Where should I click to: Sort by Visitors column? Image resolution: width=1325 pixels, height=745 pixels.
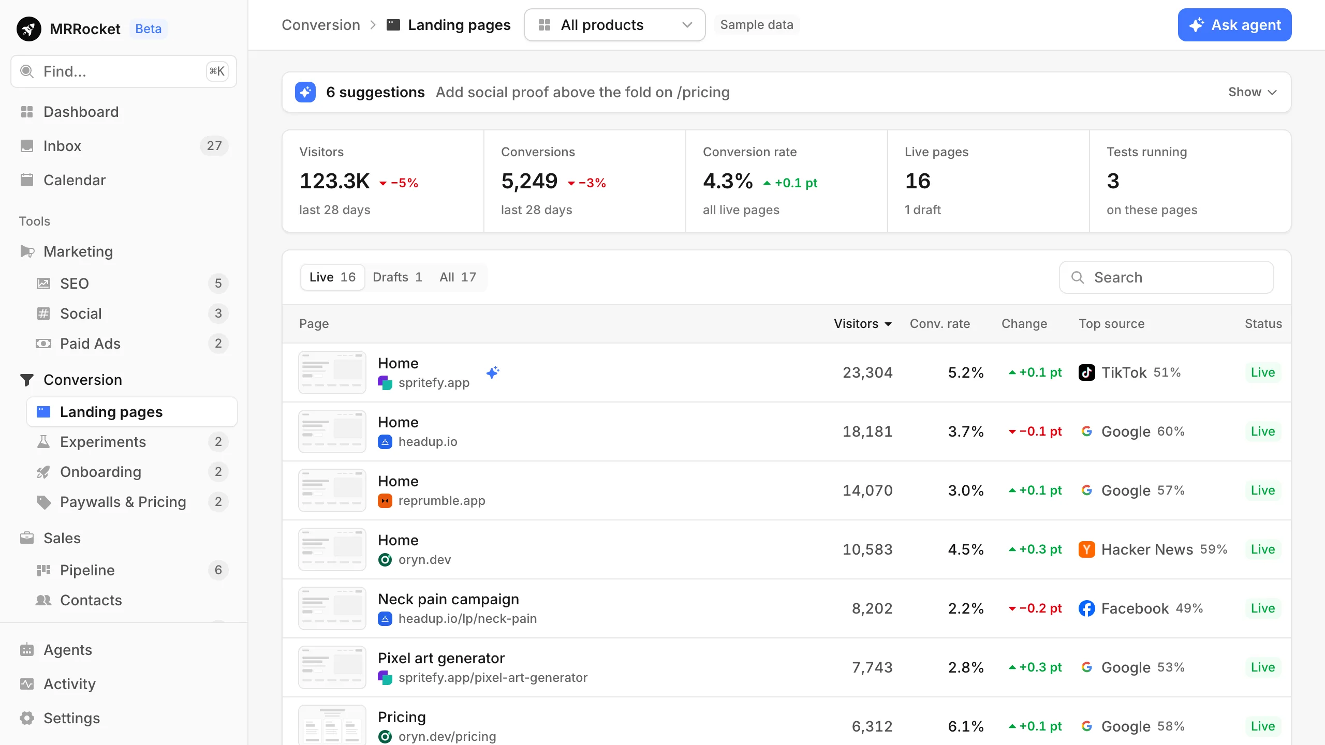[862, 324]
